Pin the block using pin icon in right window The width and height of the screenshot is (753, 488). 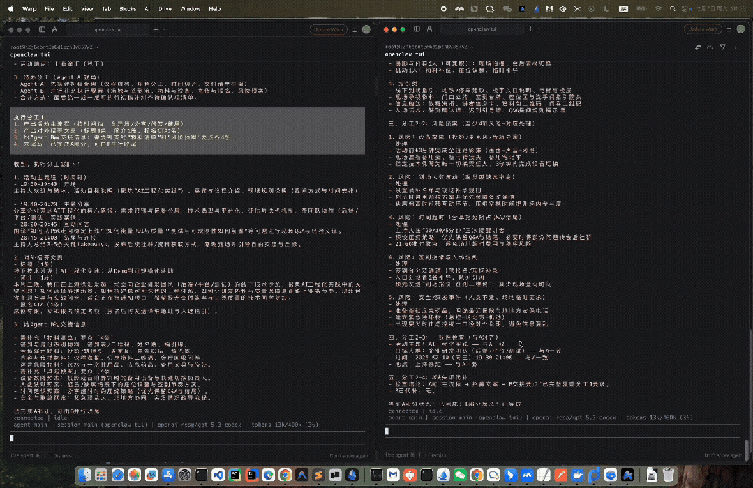pyautogui.click(x=698, y=47)
